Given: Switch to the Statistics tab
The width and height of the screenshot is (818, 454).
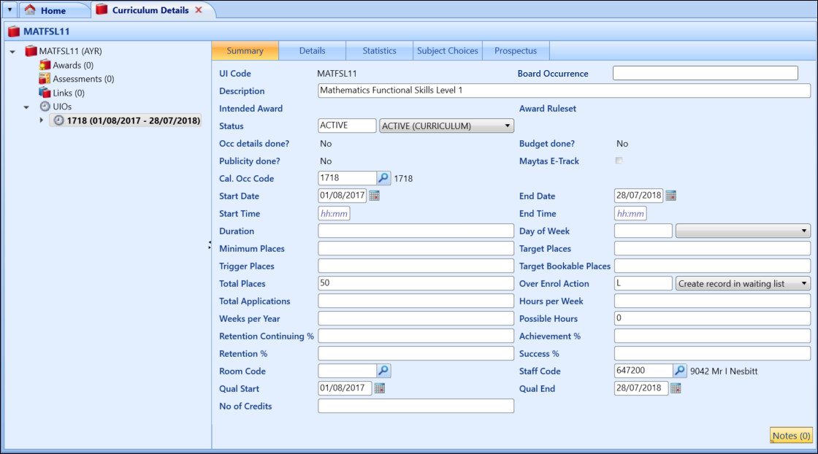Looking at the screenshot, I should pos(378,50).
